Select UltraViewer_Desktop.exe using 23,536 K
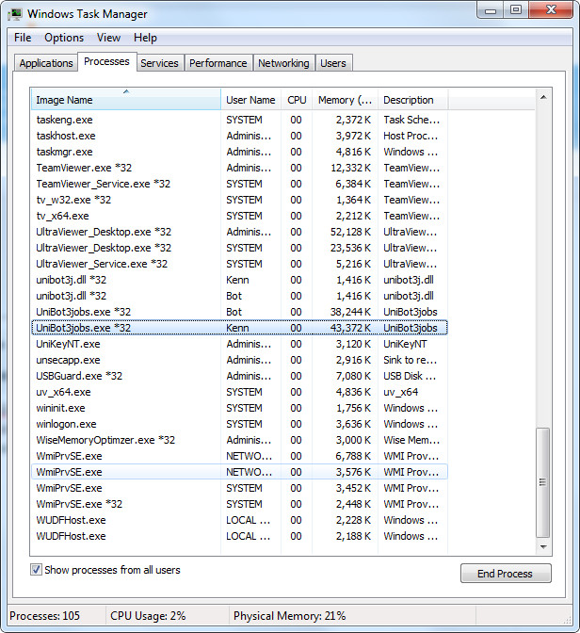This screenshot has height=633, width=580. 239,248
